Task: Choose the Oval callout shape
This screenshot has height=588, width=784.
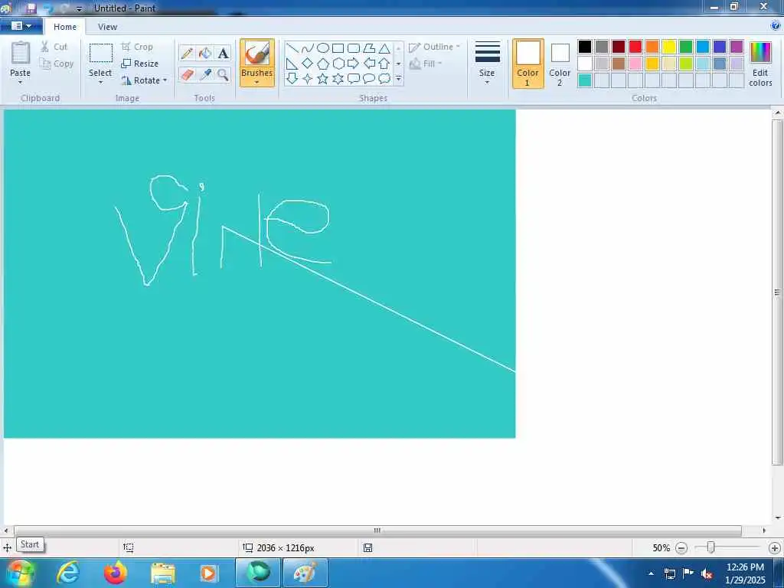Action: (x=369, y=79)
